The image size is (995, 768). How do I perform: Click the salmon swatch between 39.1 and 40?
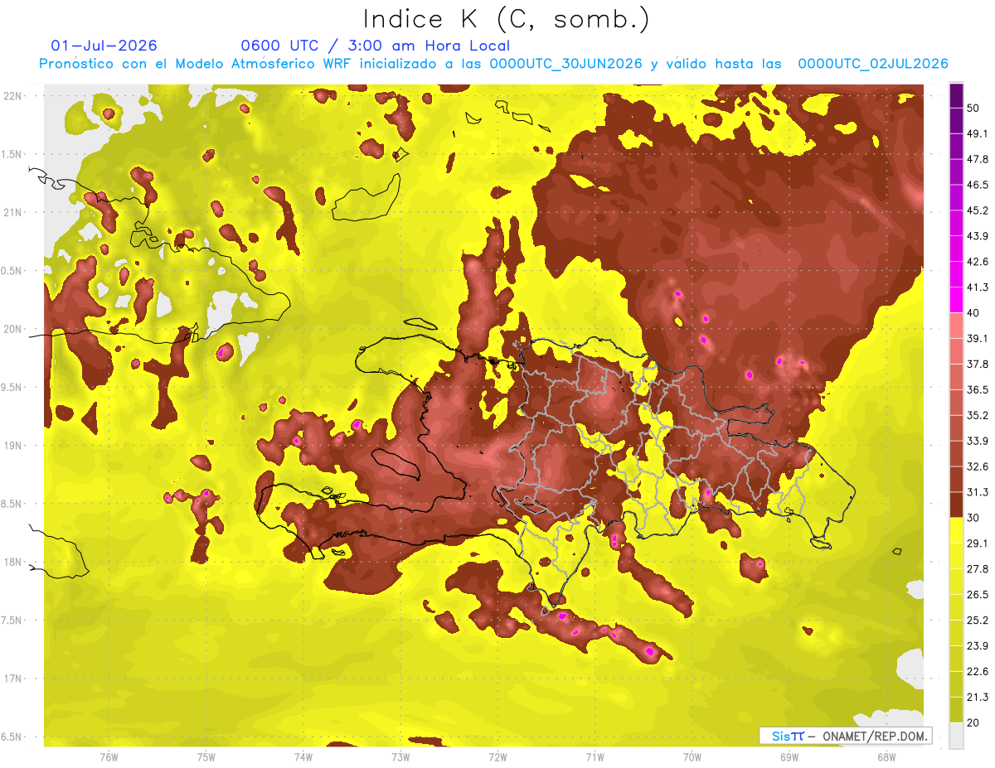(956, 326)
